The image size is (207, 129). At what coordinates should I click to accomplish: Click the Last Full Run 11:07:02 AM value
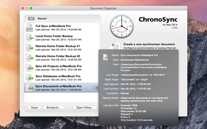click(x=136, y=89)
